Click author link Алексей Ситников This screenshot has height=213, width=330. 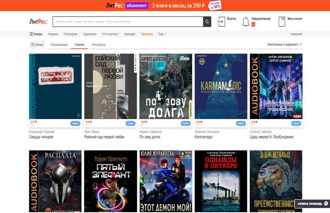207,132
